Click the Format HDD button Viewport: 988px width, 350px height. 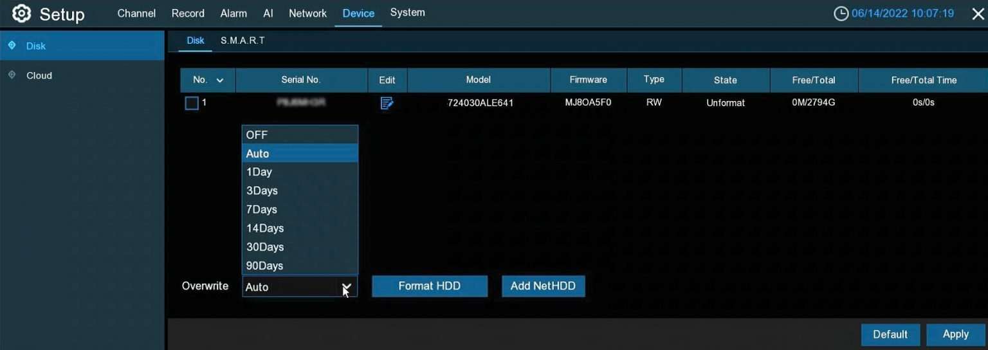tap(430, 286)
